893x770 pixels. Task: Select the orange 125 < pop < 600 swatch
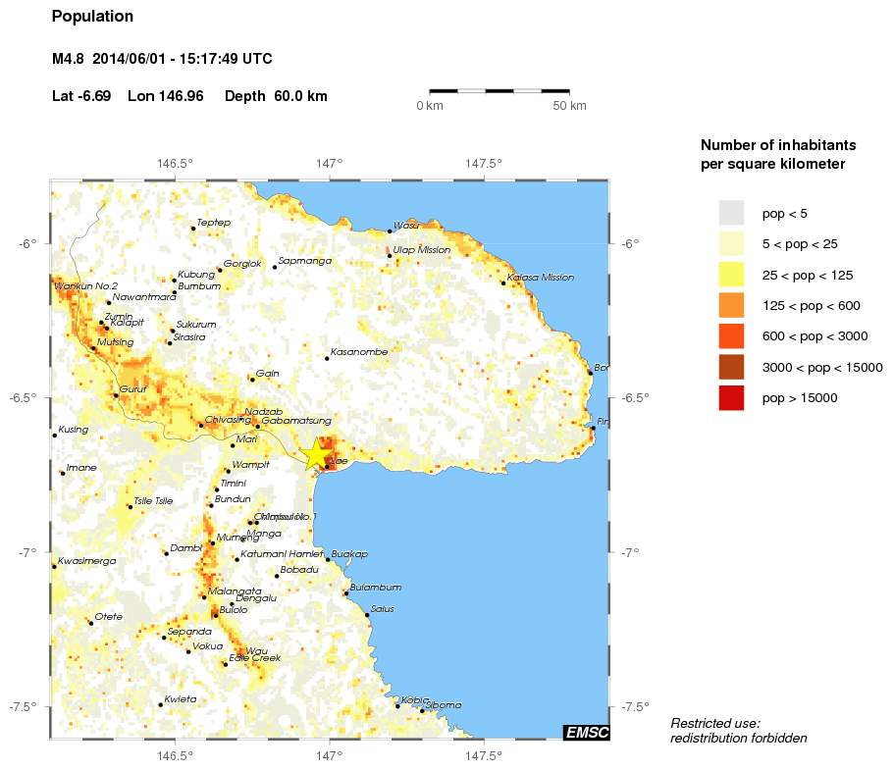tap(731, 305)
